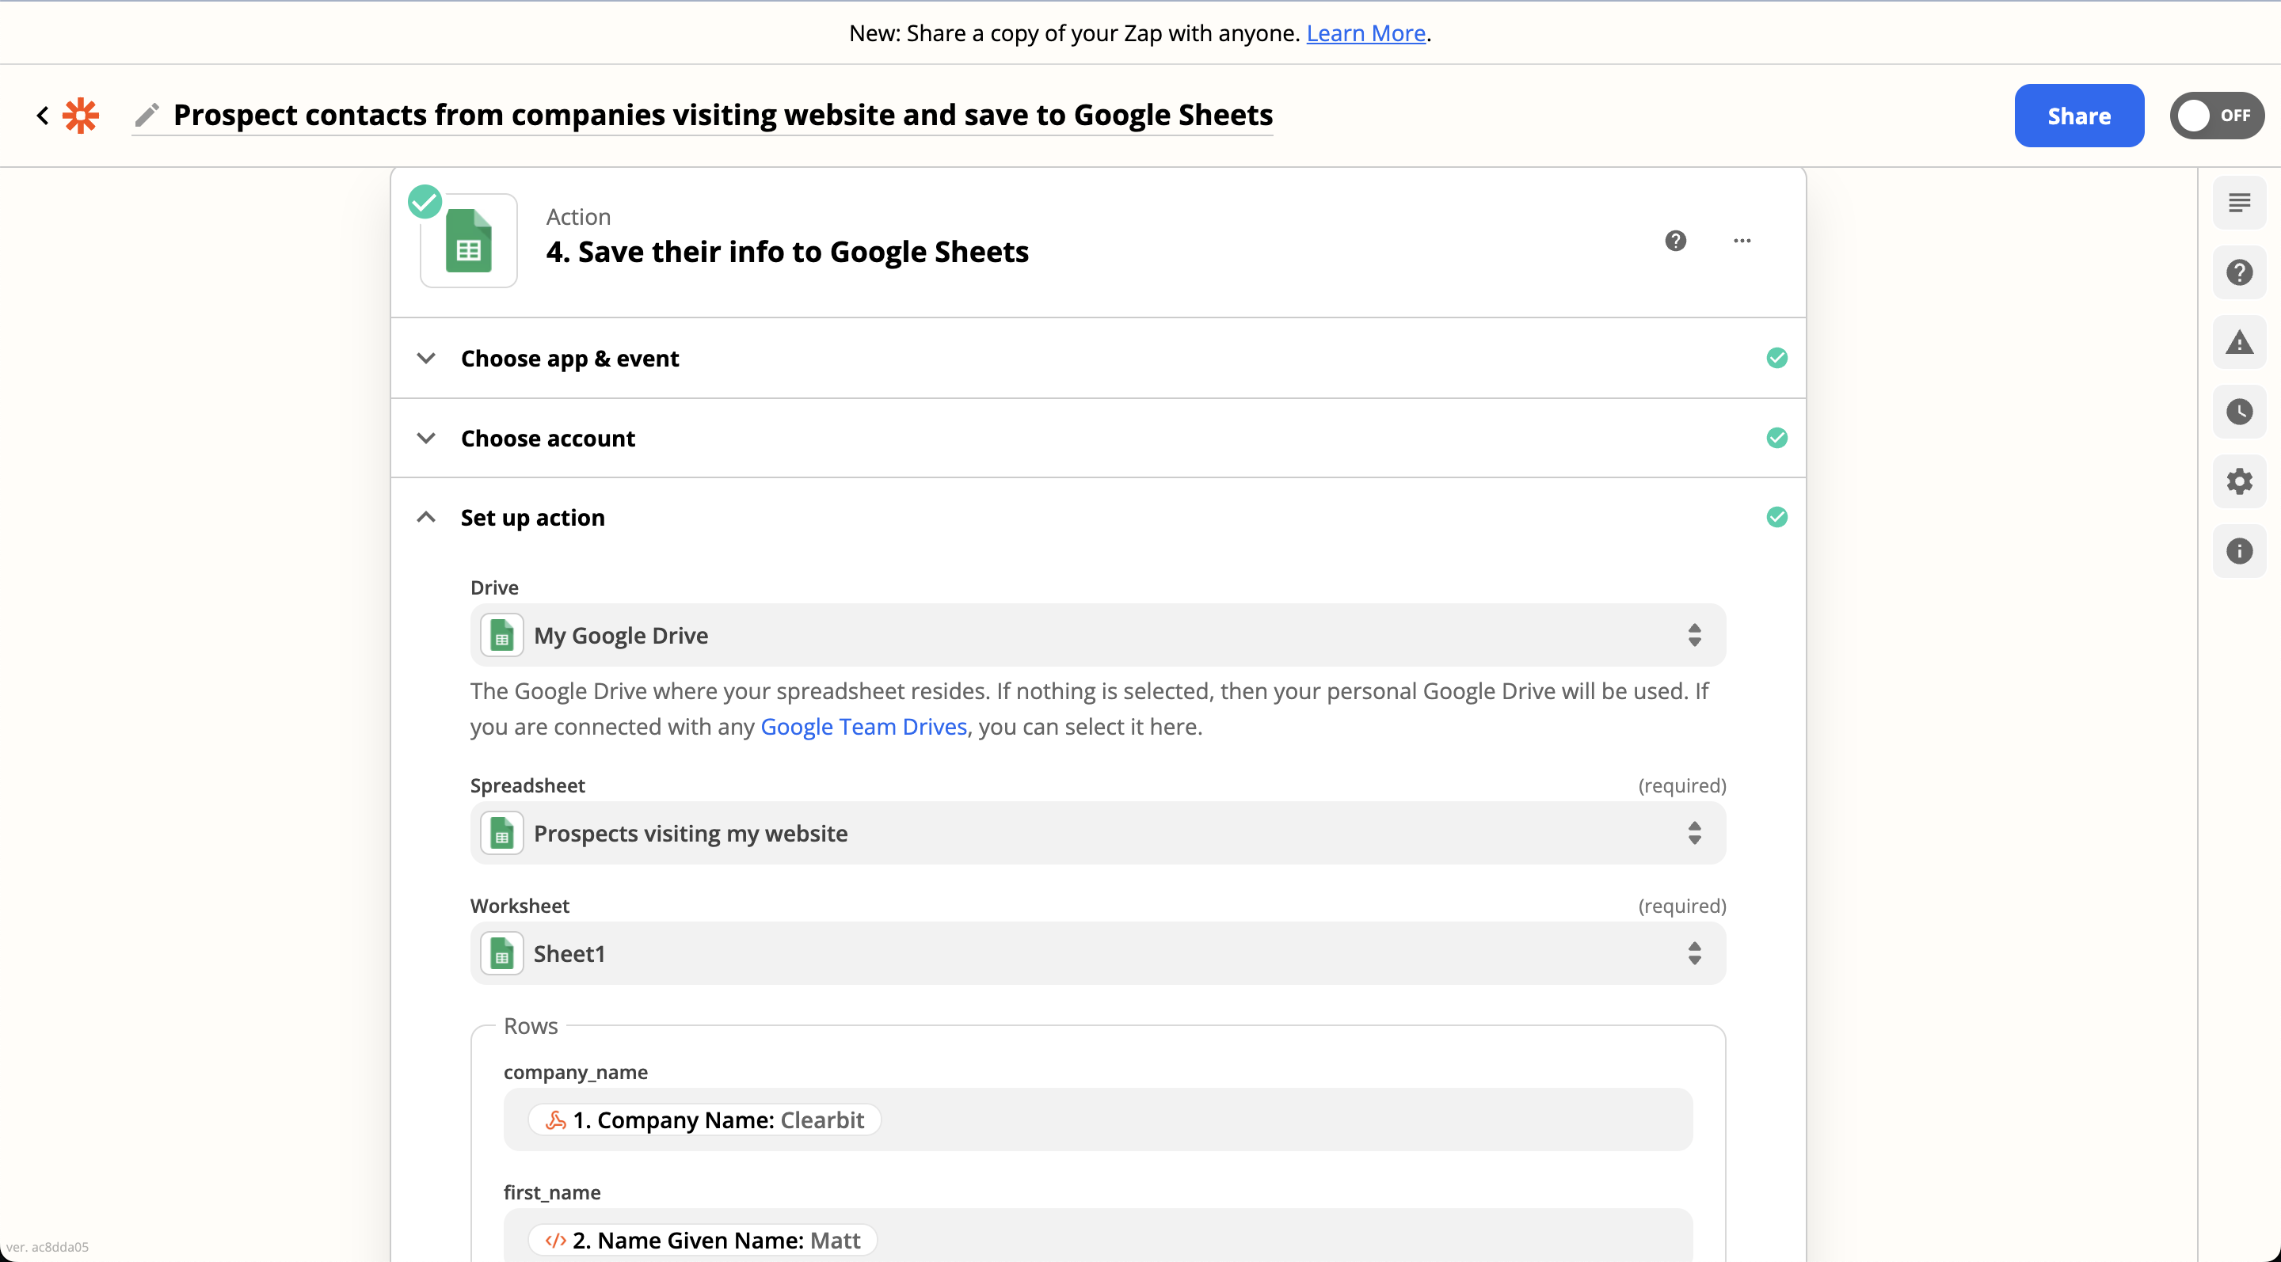Screen dimensions: 2281x1262
Task: Open the Zap outline icon in right sidebar
Action: click(x=2239, y=203)
